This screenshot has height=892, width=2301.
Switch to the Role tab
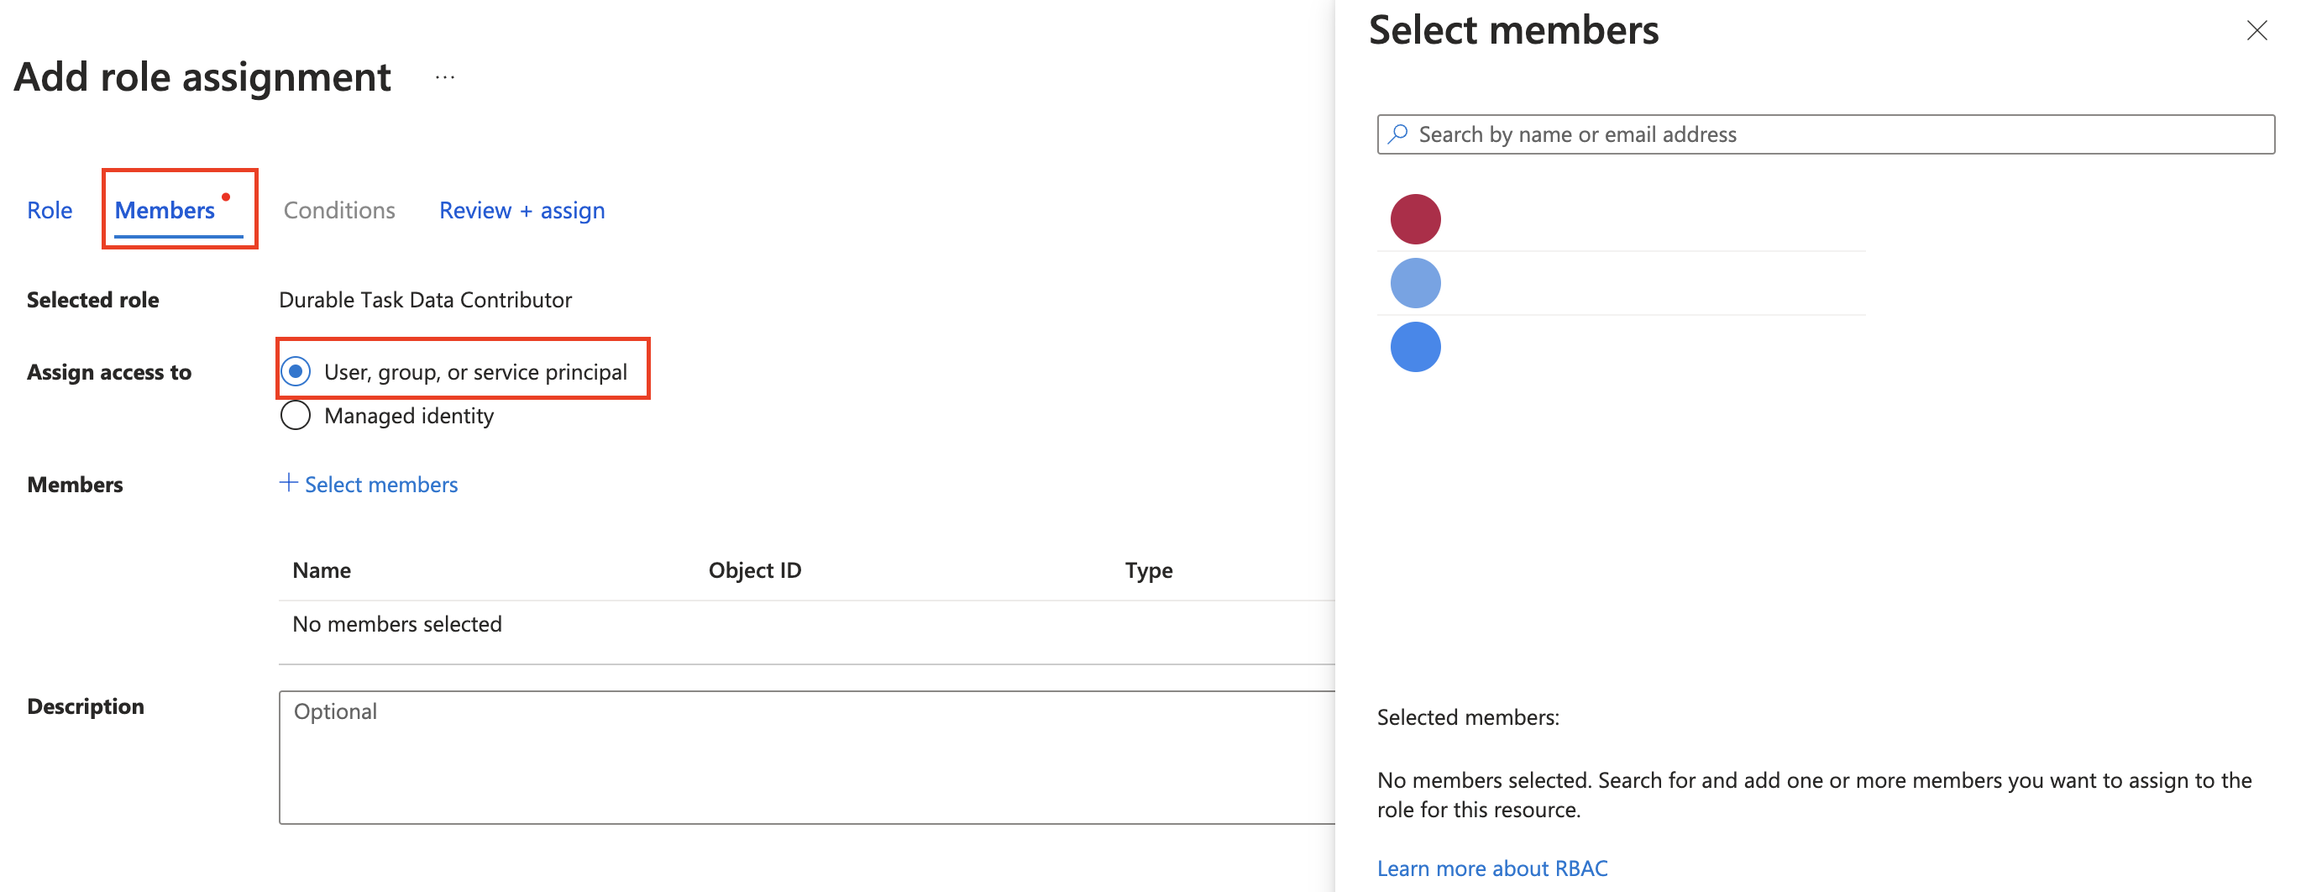(50, 210)
